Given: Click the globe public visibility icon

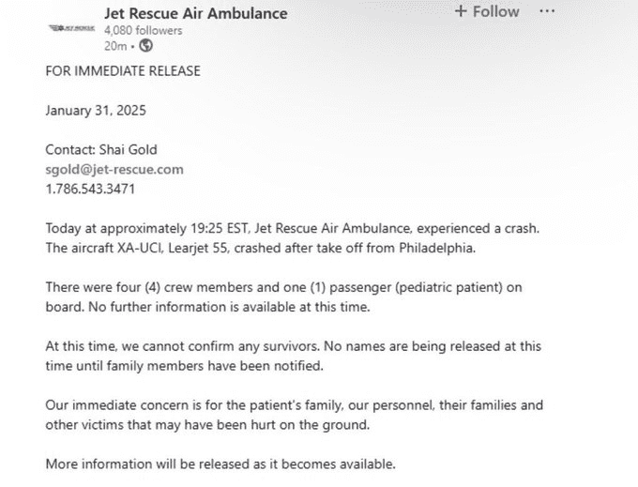Looking at the screenshot, I should [145, 46].
